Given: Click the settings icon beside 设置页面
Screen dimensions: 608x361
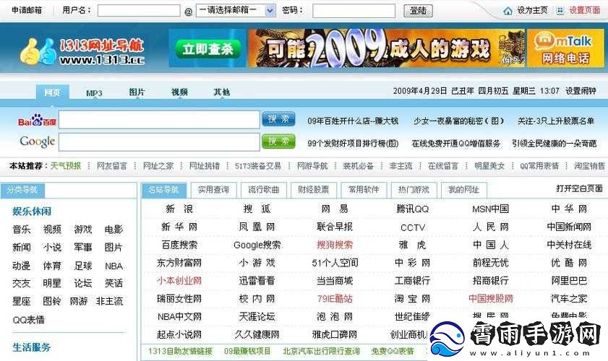Looking at the screenshot, I should pos(560,11).
